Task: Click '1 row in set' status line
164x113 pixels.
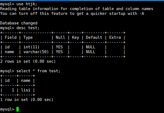Action: [x=27, y=99]
